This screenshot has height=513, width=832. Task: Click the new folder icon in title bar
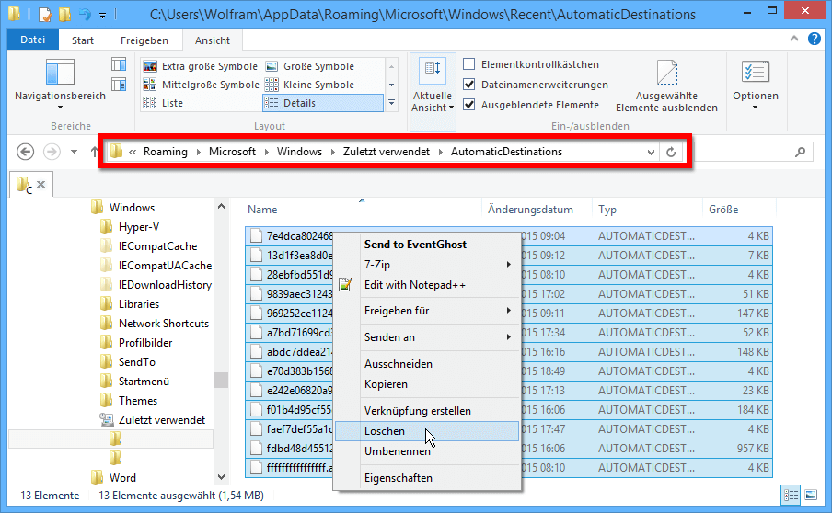point(64,15)
